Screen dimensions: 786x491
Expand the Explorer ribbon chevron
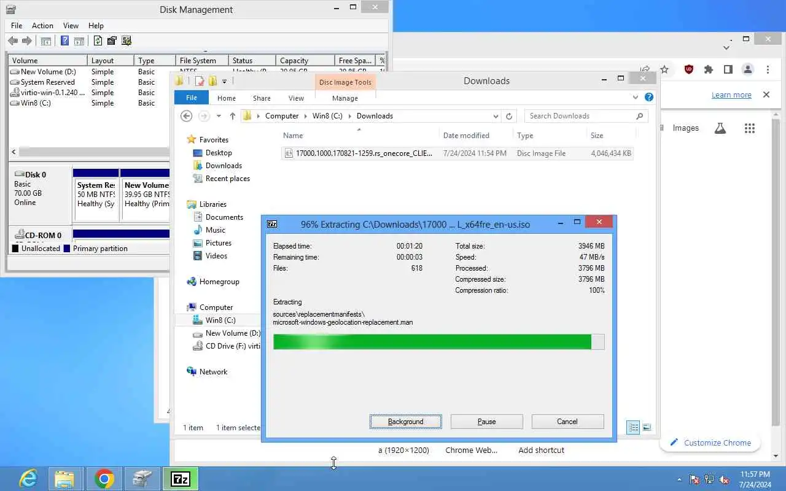click(636, 97)
